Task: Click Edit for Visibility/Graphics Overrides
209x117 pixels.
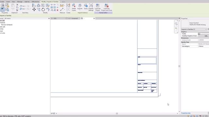Action: pos(204,36)
